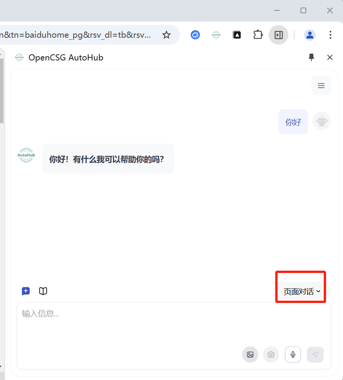
Task: Click the robot avatar next to the user message
Action: click(321, 121)
